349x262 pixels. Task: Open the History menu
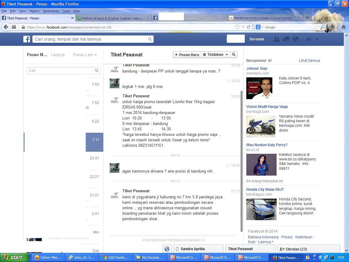tap(35, 11)
